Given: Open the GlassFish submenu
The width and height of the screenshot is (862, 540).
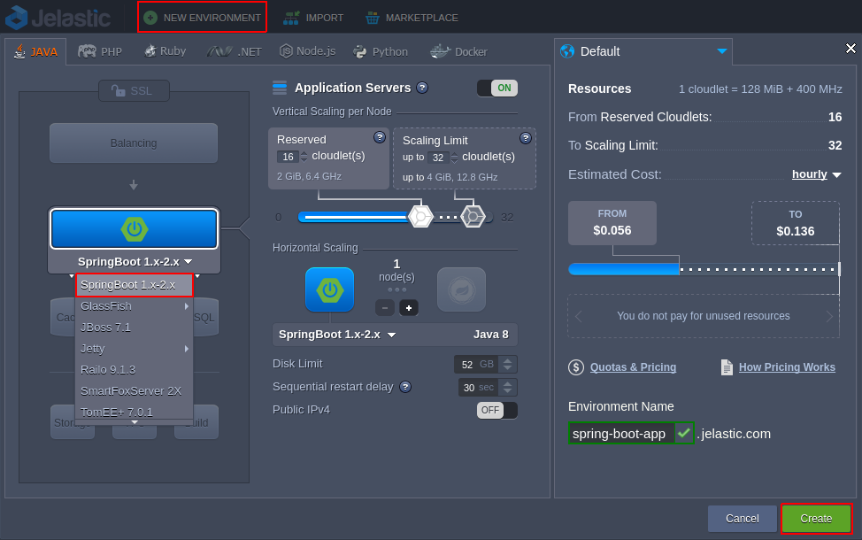Looking at the screenshot, I should (135, 306).
